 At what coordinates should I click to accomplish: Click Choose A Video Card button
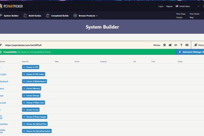tap(33, 103)
